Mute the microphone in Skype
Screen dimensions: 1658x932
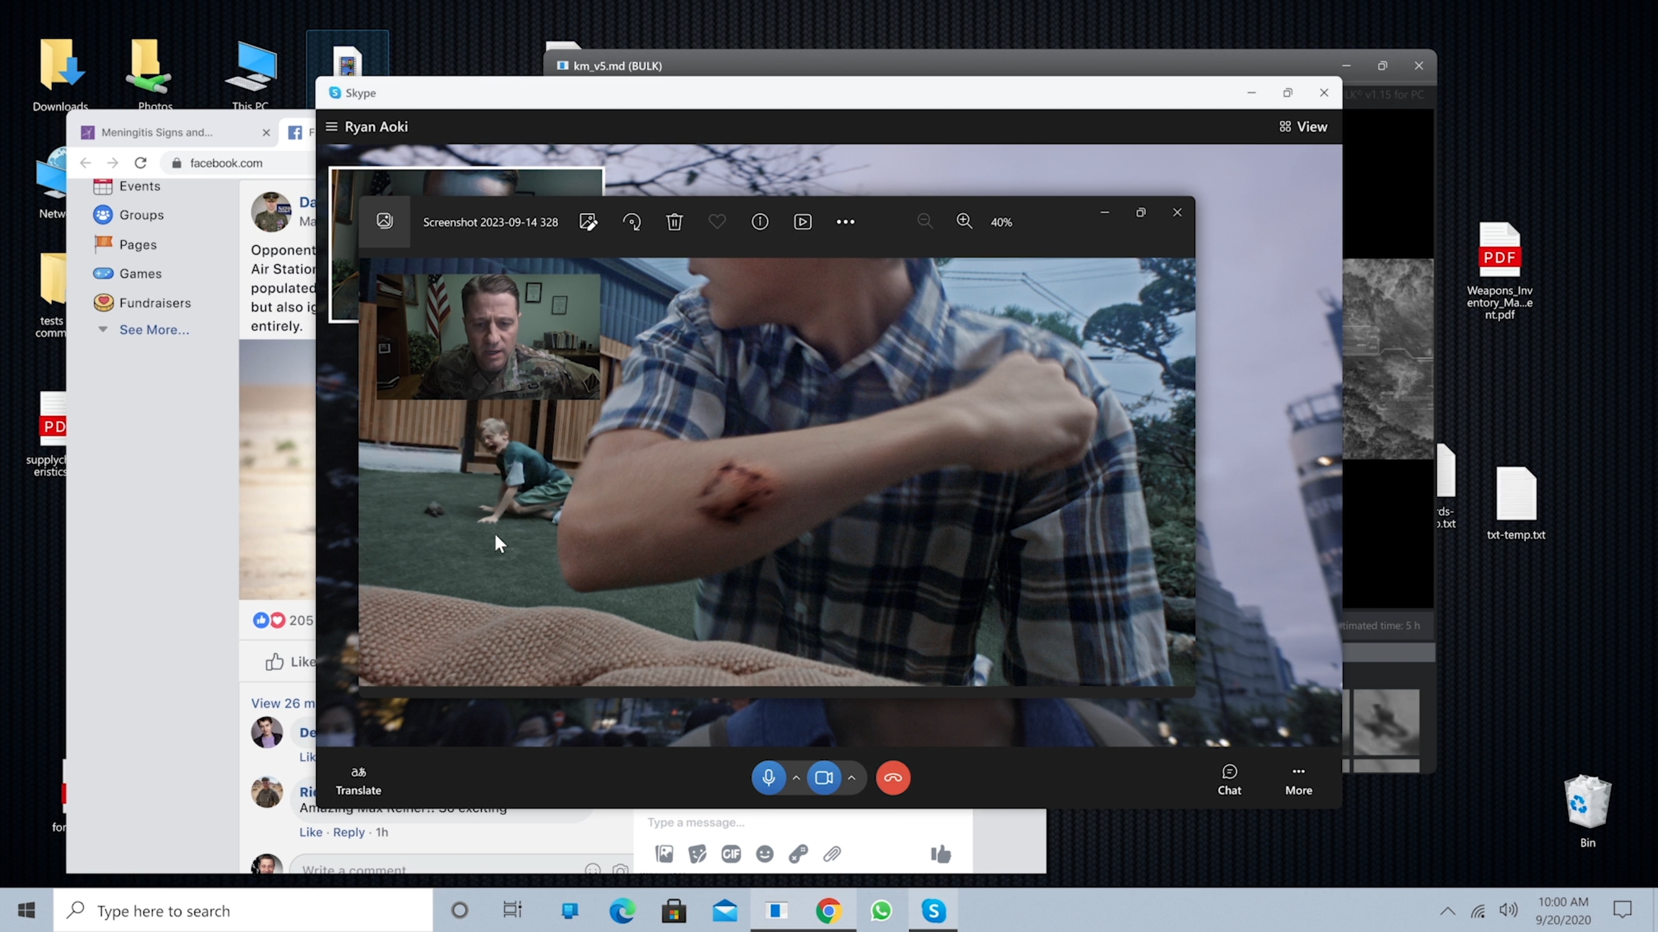point(768,777)
